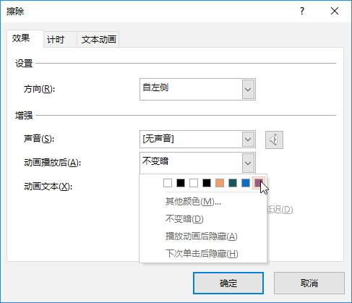Click the sound preview speaker icon

[x=274, y=140]
